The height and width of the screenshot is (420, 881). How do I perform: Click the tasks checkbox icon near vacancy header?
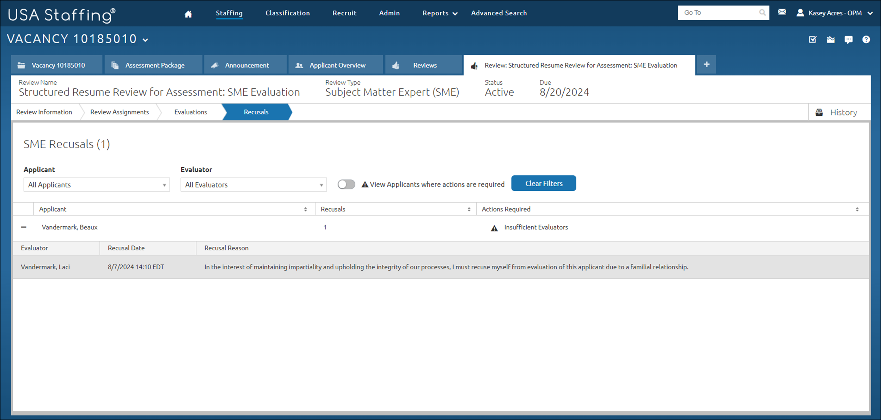(812, 39)
